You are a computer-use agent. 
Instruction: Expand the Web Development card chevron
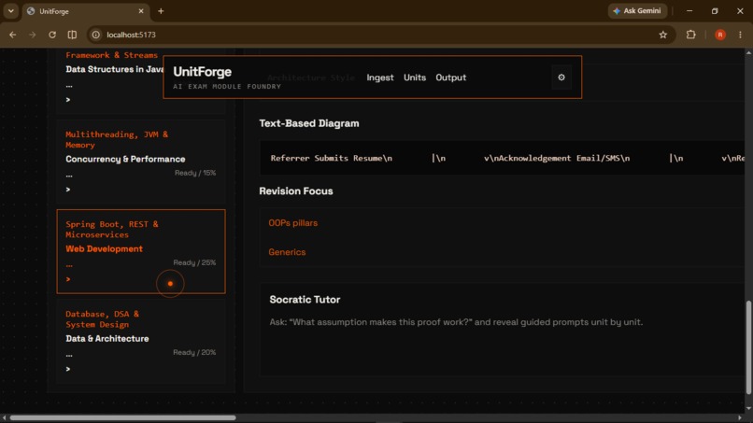[68, 279]
